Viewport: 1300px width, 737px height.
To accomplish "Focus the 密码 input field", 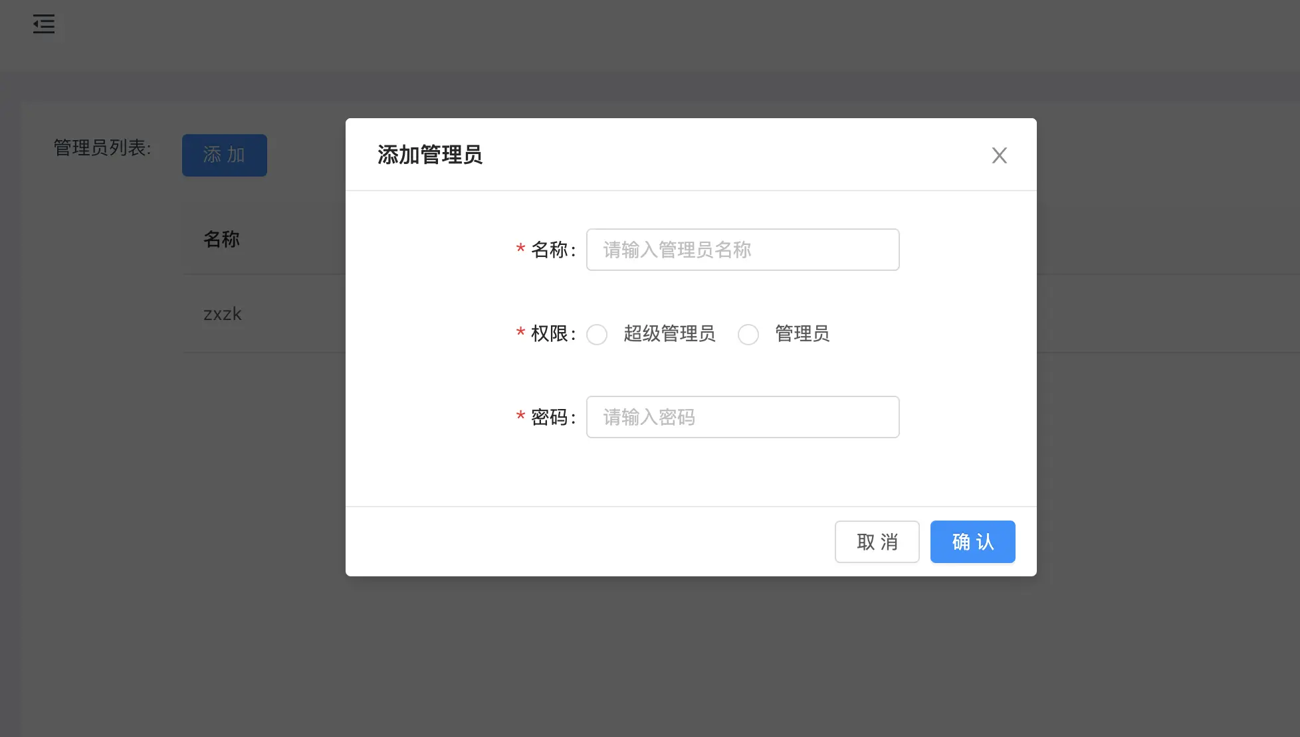I will point(742,417).
